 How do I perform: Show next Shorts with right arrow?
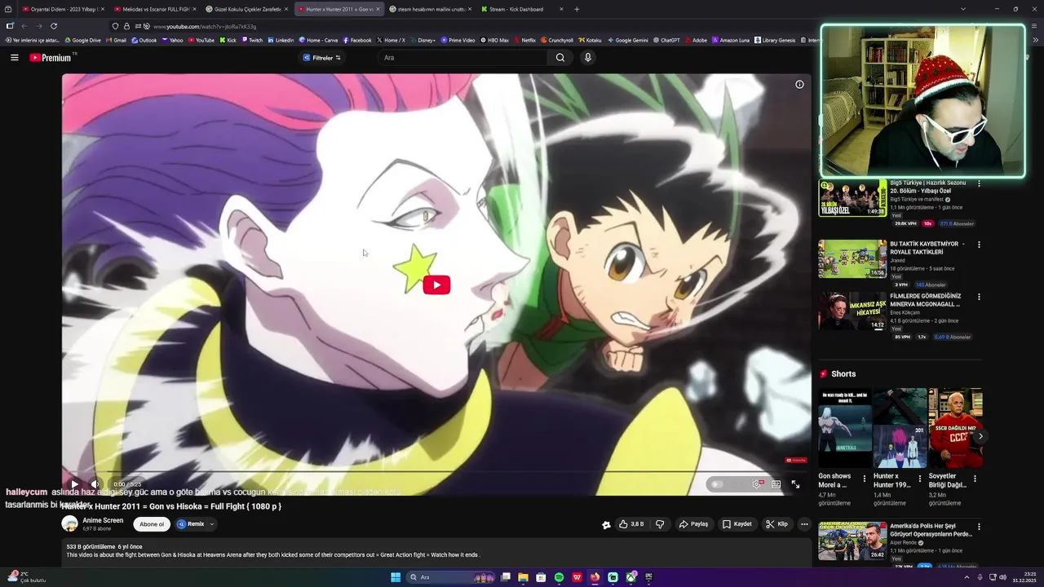[x=980, y=436]
